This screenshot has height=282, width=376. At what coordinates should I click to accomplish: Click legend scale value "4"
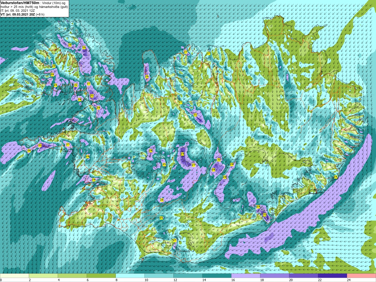tap(59, 280)
